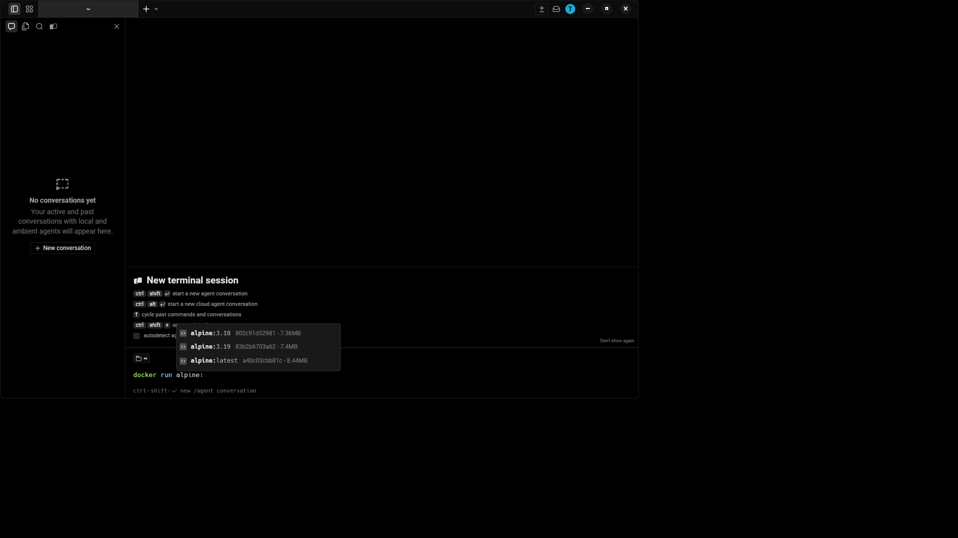This screenshot has height=538, width=958.
Task: Focus the 'docker run alpine:' command input
Action: (382, 375)
